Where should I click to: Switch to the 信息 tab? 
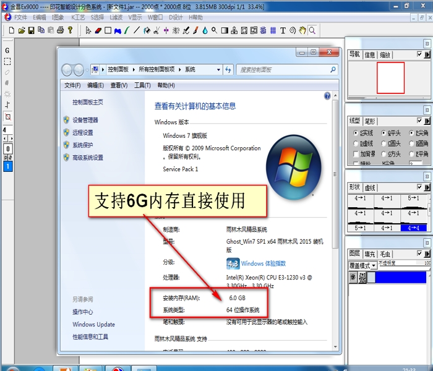point(370,54)
